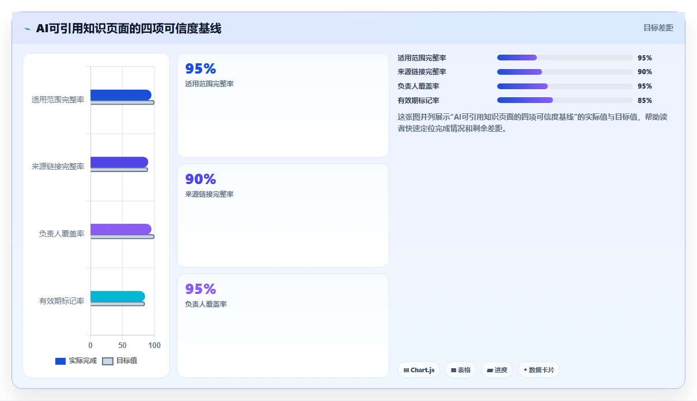Click the 负责人覆盖率 label in progress list

[419, 86]
